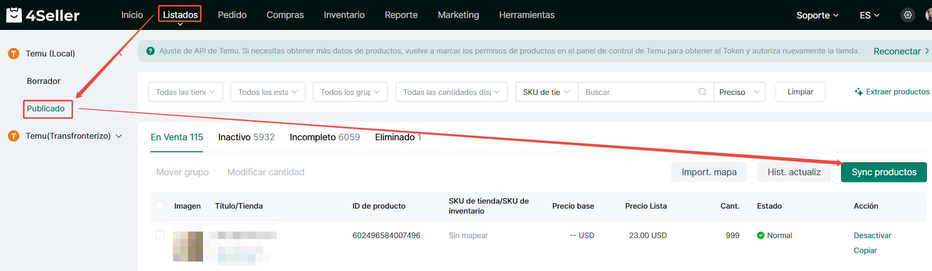The width and height of the screenshot is (932, 271).
Task: Click Desactivar for the product row
Action: point(872,236)
